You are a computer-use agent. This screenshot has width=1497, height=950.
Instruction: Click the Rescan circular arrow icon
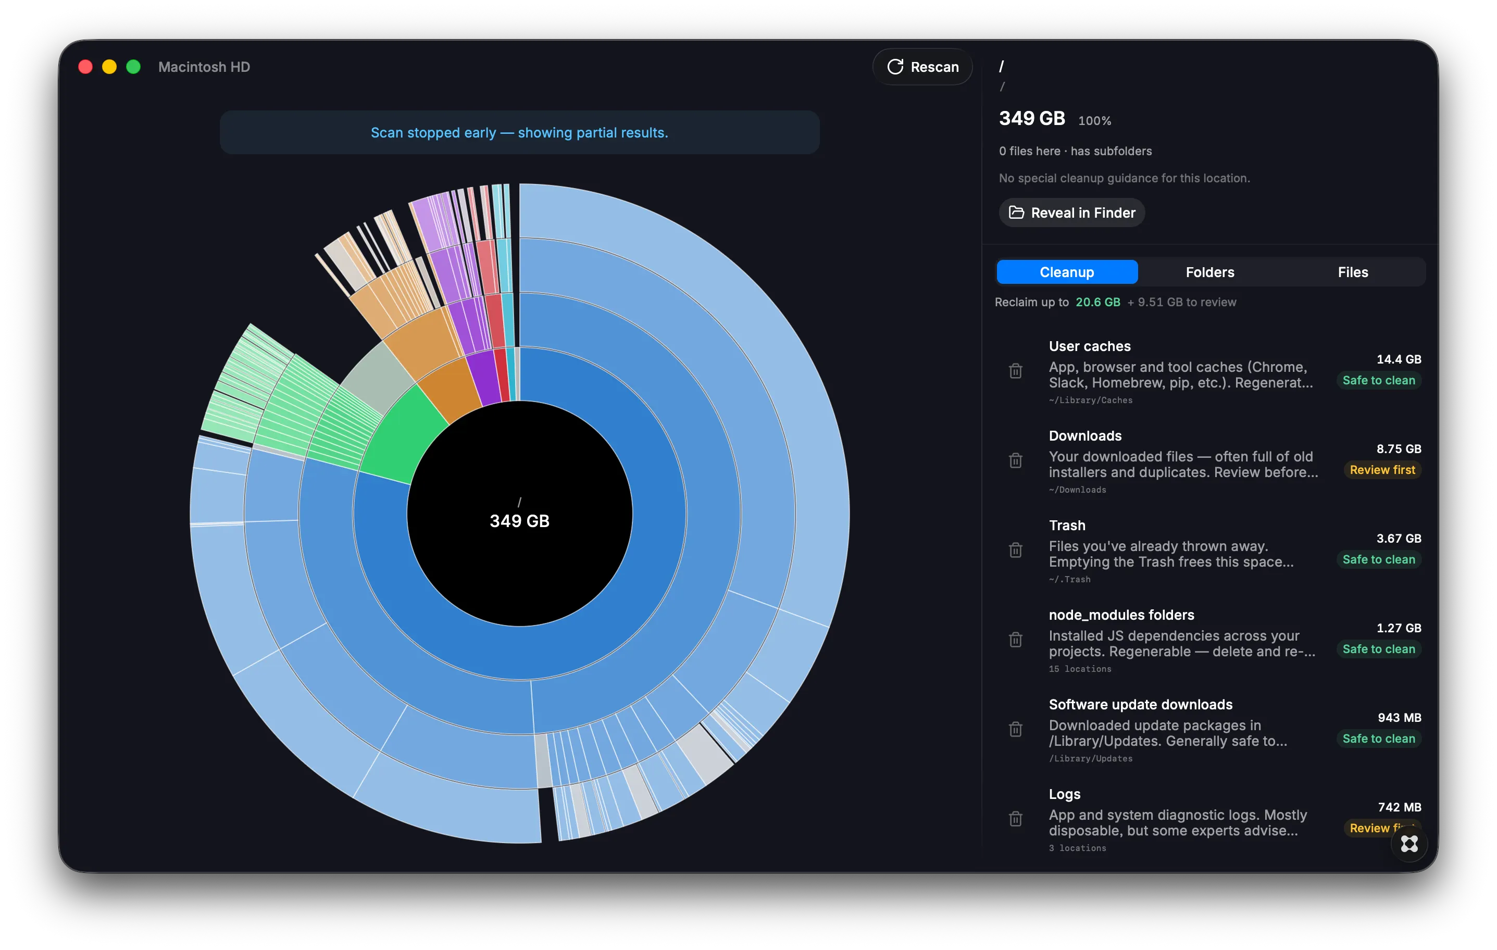(x=895, y=67)
